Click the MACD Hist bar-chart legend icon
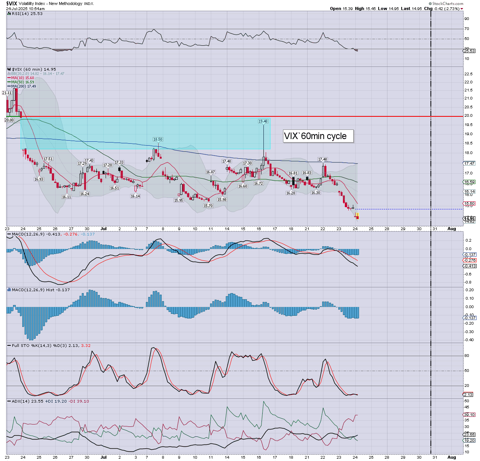 (9, 290)
